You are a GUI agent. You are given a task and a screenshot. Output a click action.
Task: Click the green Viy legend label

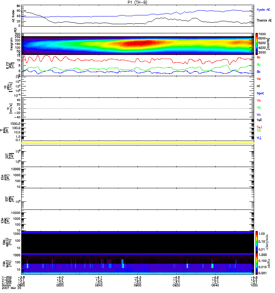[259, 108]
